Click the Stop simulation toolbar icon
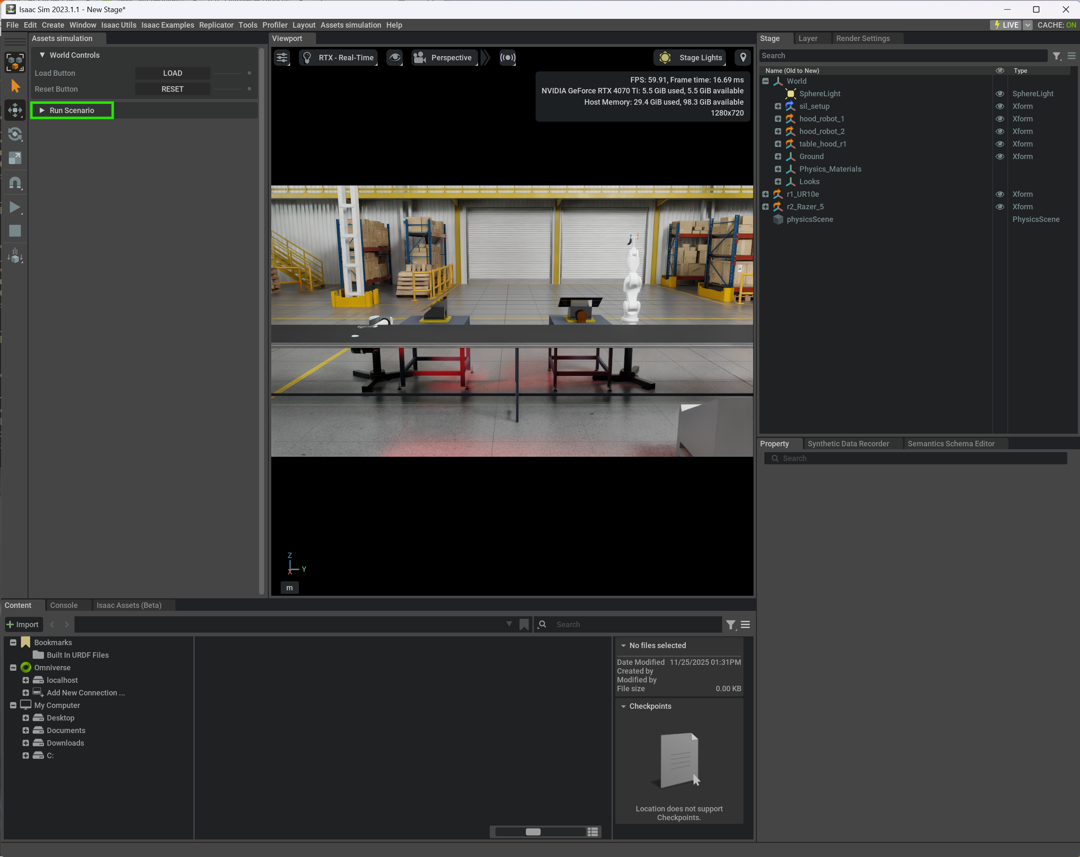This screenshot has width=1080, height=857. tap(15, 231)
